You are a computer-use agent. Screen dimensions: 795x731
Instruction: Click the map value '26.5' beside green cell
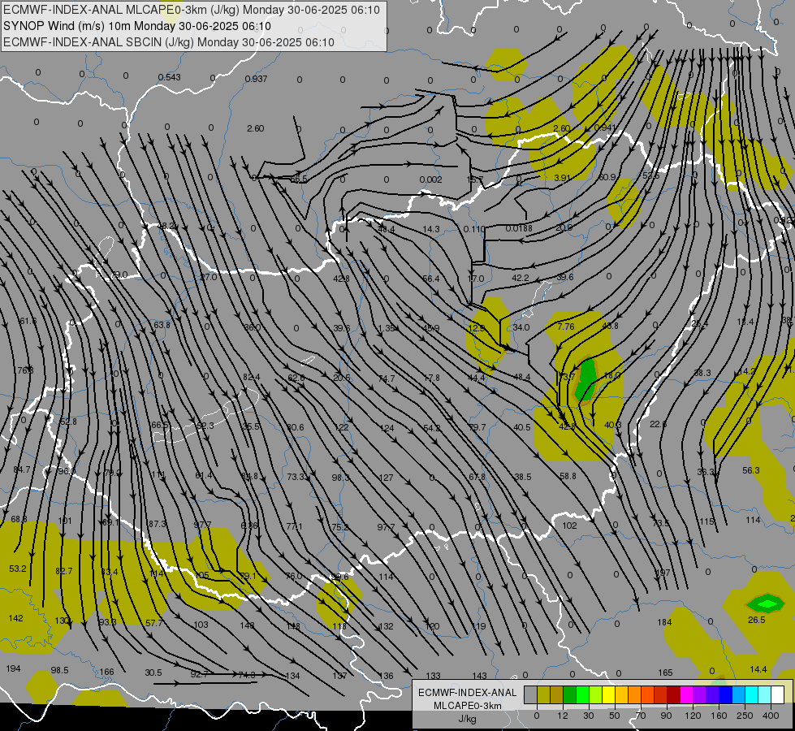[757, 620]
